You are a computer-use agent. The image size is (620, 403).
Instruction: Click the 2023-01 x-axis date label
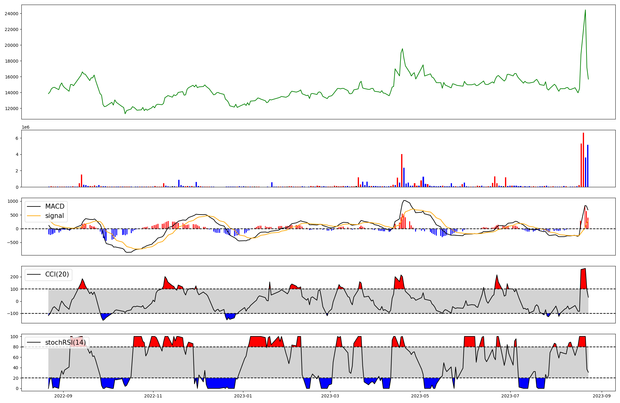(243, 396)
